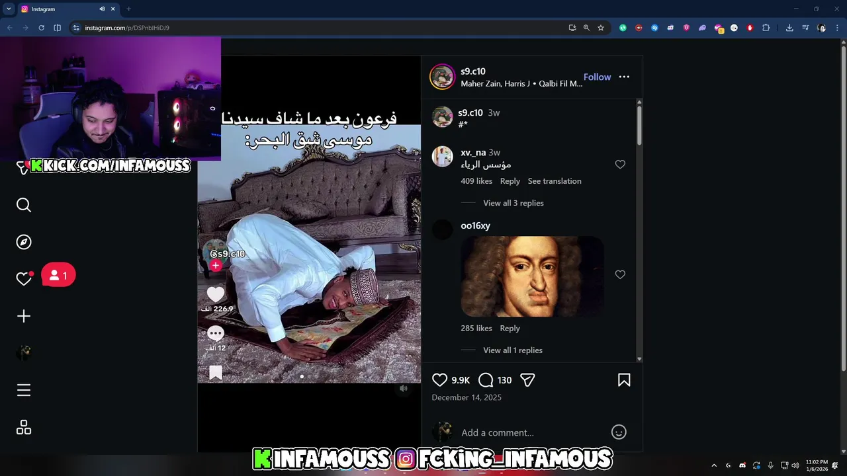Click the Create plus icon in sidebar

click(x=24, y=316)
